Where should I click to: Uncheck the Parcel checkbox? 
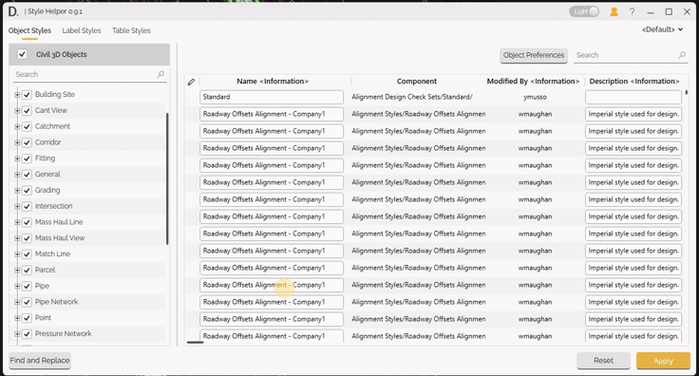[27, 270]
